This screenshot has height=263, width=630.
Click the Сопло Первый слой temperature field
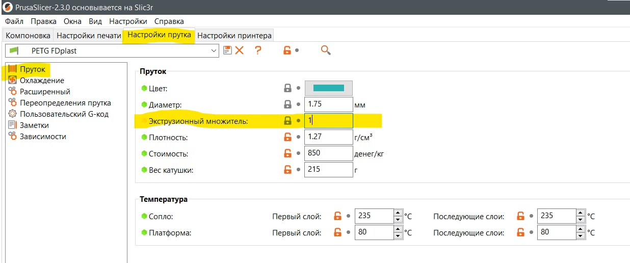point(375,216)
